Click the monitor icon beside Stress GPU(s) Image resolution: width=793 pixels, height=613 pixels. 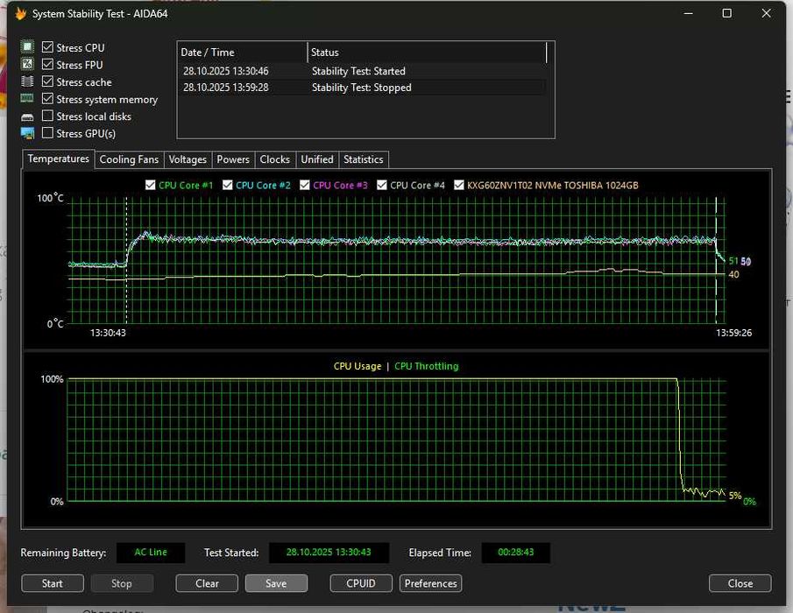(x=27, y=133)
